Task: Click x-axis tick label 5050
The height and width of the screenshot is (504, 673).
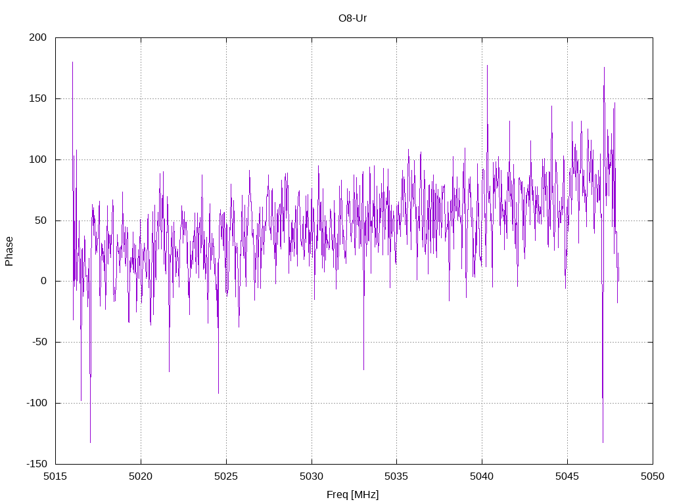Action: [653, 476]
